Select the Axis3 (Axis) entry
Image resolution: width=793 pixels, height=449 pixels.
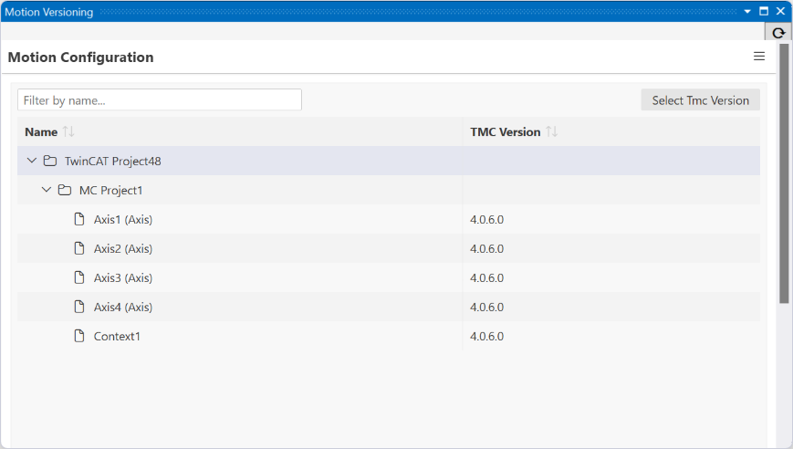point(123,278)
